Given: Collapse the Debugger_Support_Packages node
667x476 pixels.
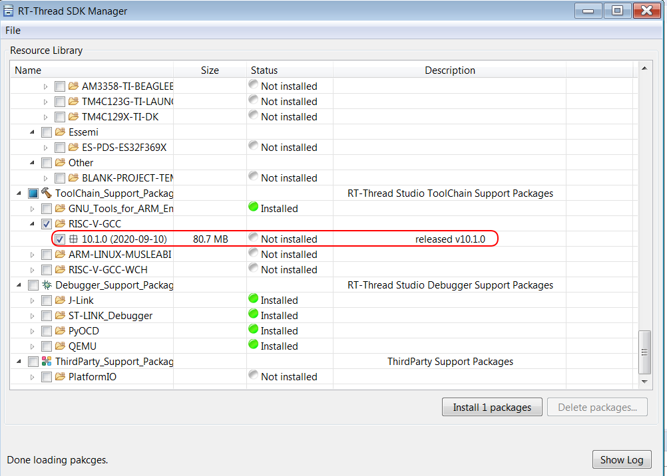Looking at the screenshot, I should 19,285.
